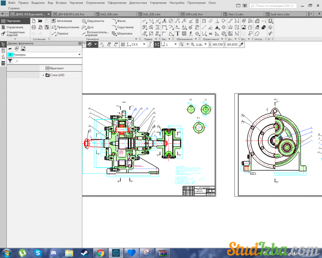Viewport: 322px width, 258px height.
Task: Toggle the degrees-of-freedom eye button
Action: coord(116,45)
